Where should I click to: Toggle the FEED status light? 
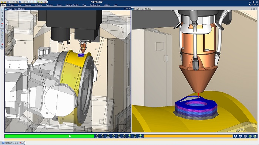129,136
